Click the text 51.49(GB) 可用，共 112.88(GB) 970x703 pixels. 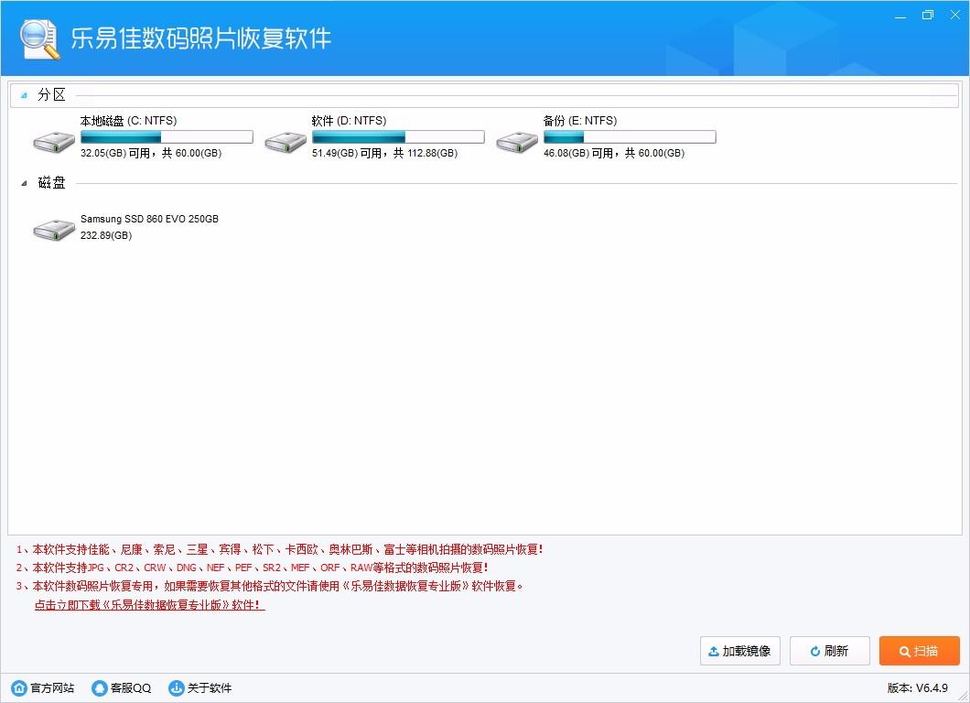pos(384,153)
